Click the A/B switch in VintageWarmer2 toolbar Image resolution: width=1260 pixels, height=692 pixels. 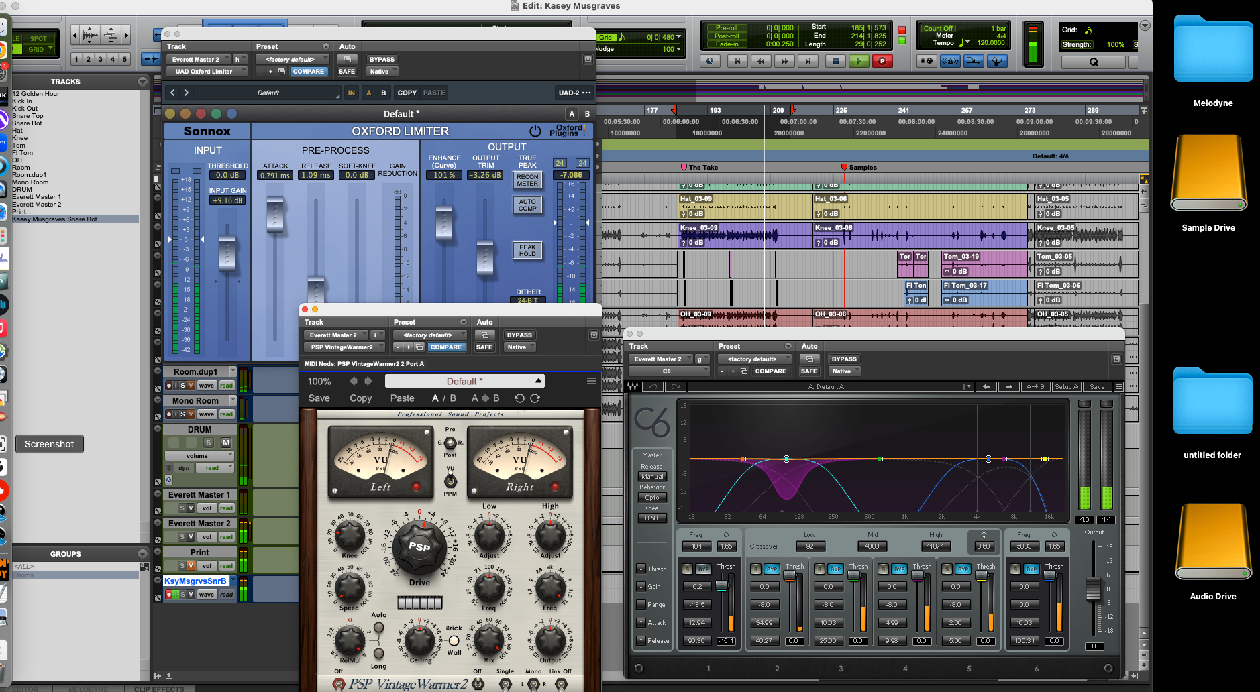(443, 398)
